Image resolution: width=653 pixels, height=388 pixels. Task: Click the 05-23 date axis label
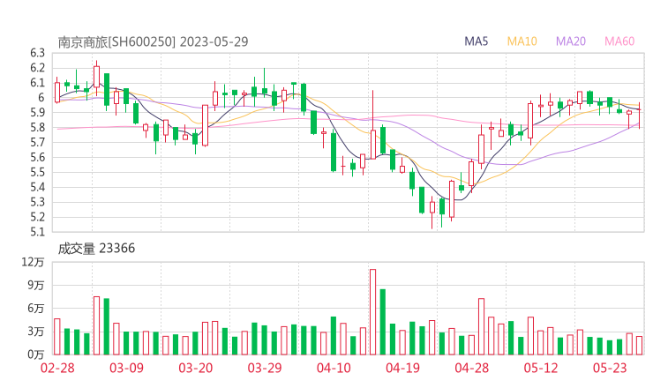[610, 368]
